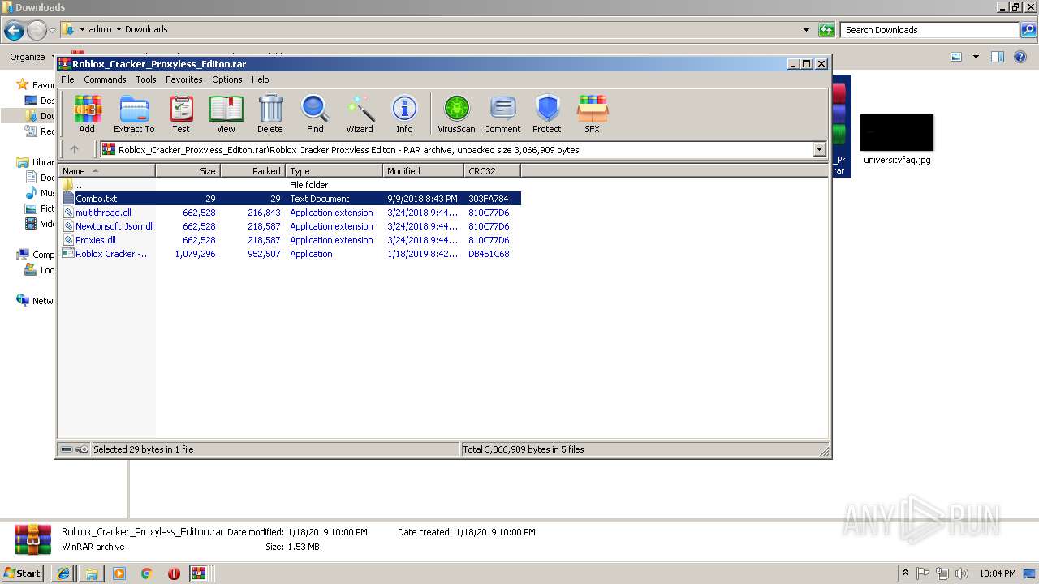Click Explorer's change view icon

(x=956, y=57)
